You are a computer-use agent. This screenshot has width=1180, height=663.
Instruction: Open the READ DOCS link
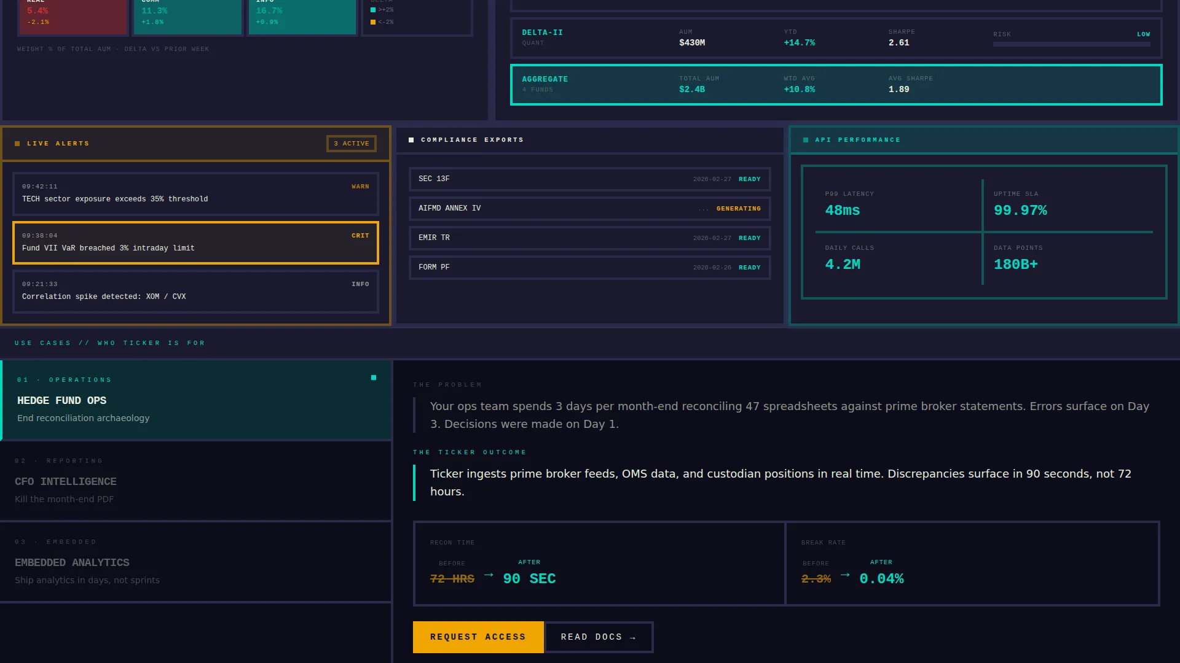599,637
